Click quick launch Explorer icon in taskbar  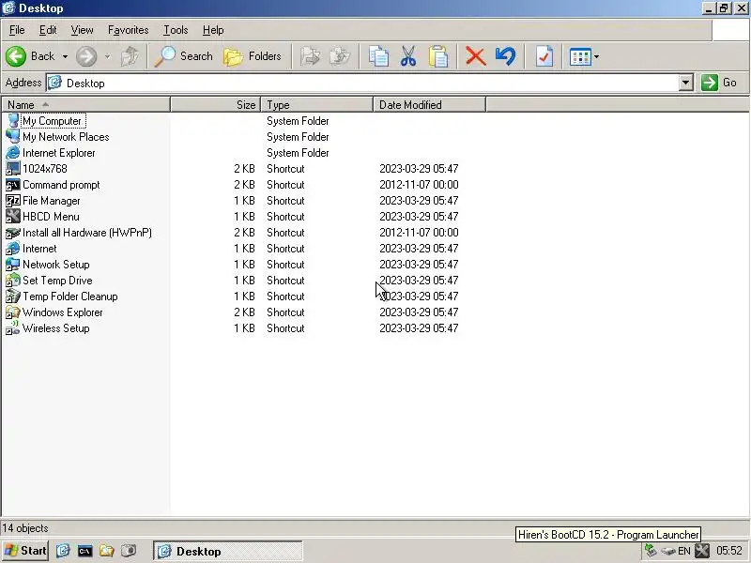pos(63,551)
